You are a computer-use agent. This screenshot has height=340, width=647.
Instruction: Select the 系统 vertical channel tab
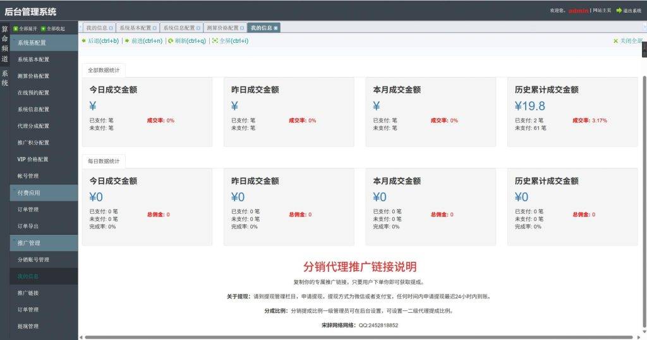[4, 78]
